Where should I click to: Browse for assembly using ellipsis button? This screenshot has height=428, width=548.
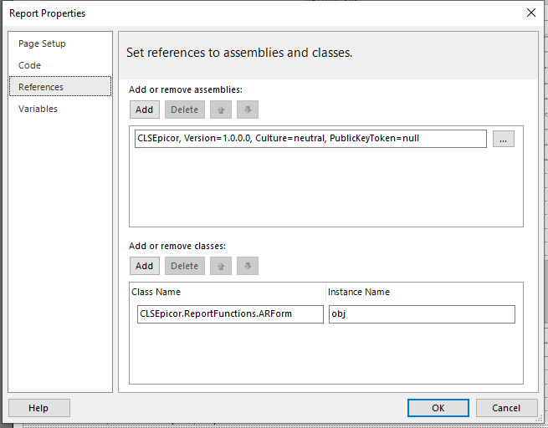504,139
